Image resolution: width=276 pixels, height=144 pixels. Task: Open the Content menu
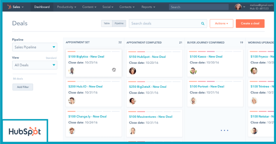[x=89, y=7]
